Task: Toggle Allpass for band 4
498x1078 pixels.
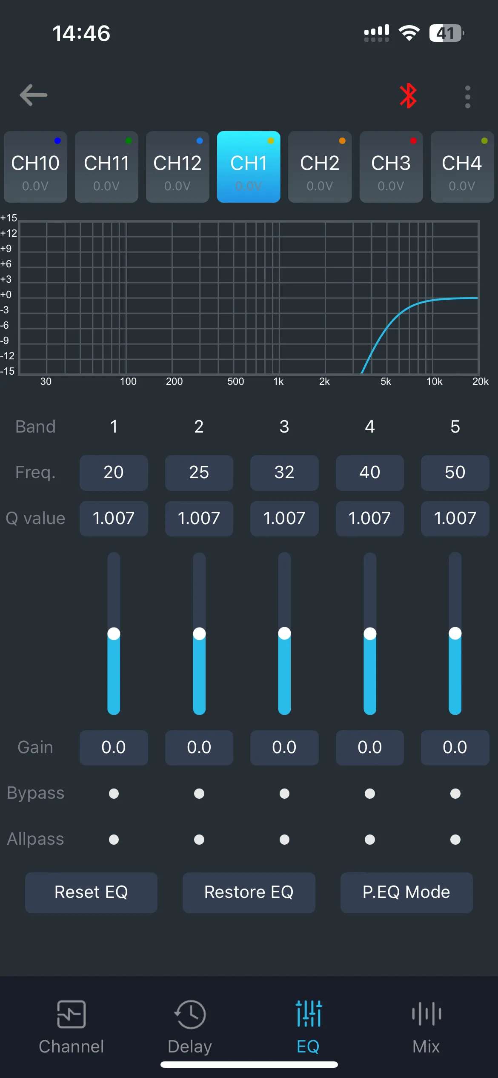Action: 370,840
